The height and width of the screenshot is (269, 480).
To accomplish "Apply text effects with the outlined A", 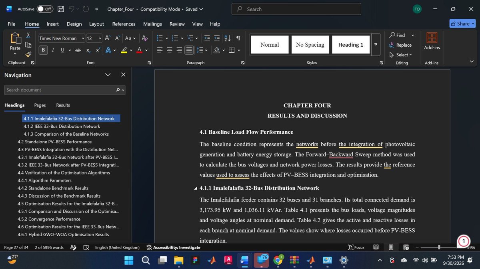I will tap(108, 50).
